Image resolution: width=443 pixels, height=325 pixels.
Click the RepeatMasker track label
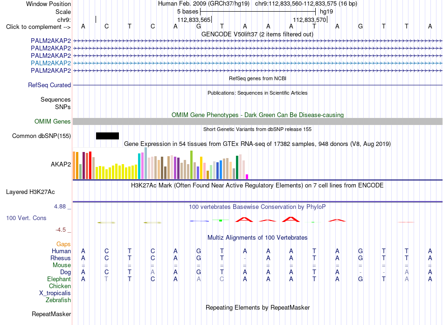pos(51,314)
